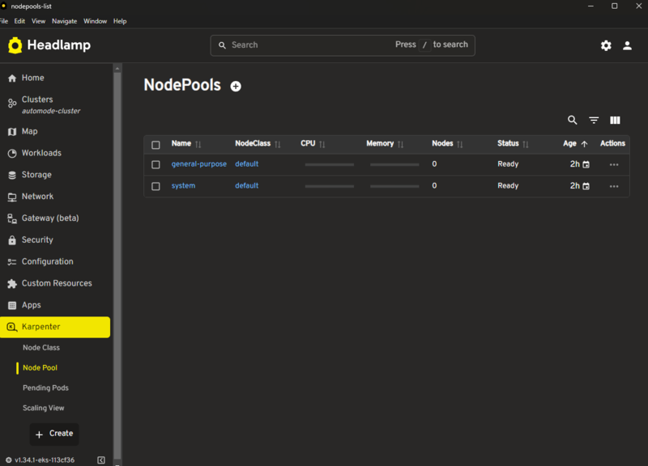
Task: Sort by Name column arrows
Action: pyautogui.click(x=198, y=145)
